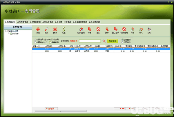This screenshot has height=117, width=174.
Task: Click the 卡类型 column header
Action: pos(79,46)
